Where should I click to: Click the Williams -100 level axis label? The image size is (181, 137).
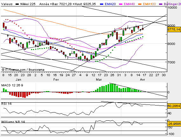pyautogui.click(x=171, y=134)
